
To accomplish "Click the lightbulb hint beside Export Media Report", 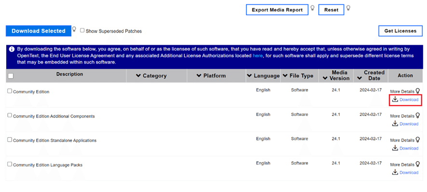I will point(312,8).
